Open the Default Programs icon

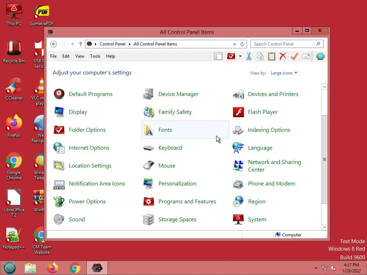[59, 94]
